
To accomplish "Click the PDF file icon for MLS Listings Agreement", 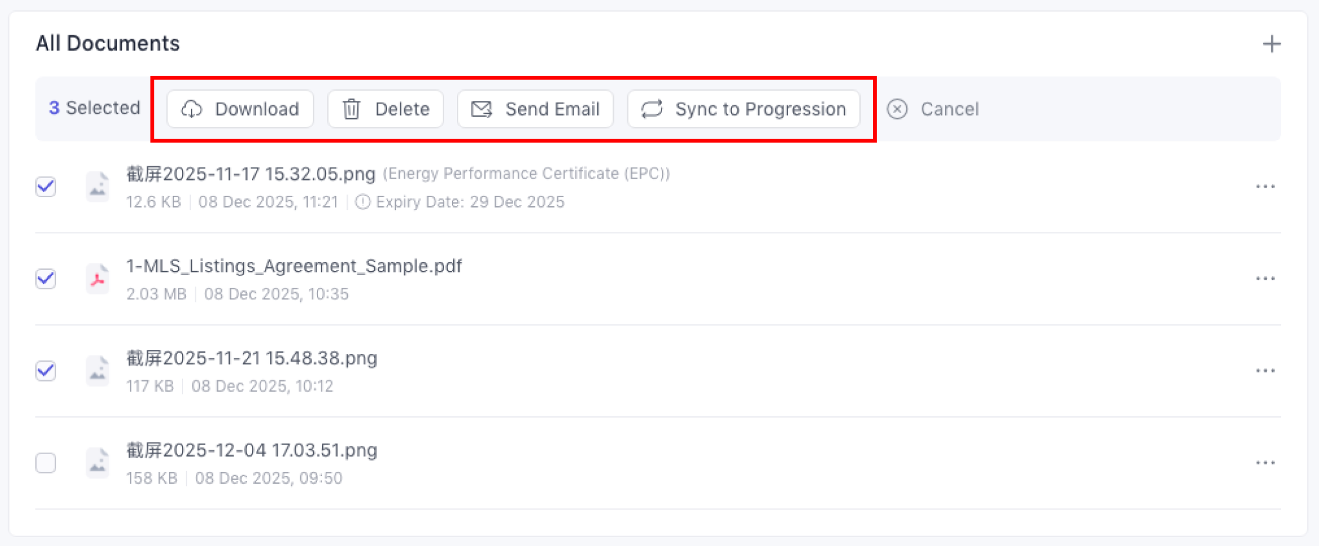I will (98, 279).
